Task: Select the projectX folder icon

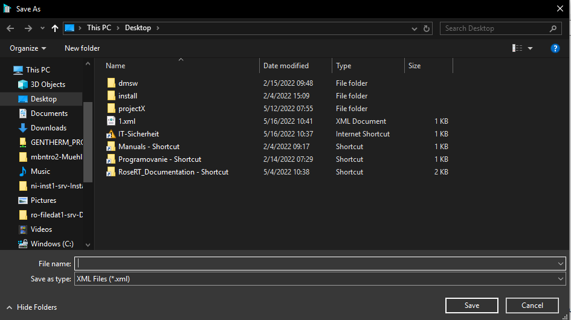Action: (x=111, y=109)
